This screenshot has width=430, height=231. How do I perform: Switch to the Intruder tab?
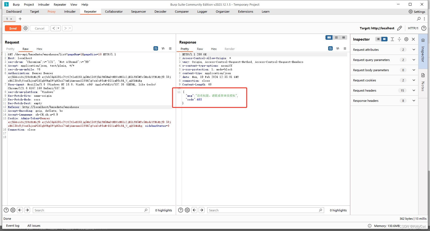(x=70, y=12)
